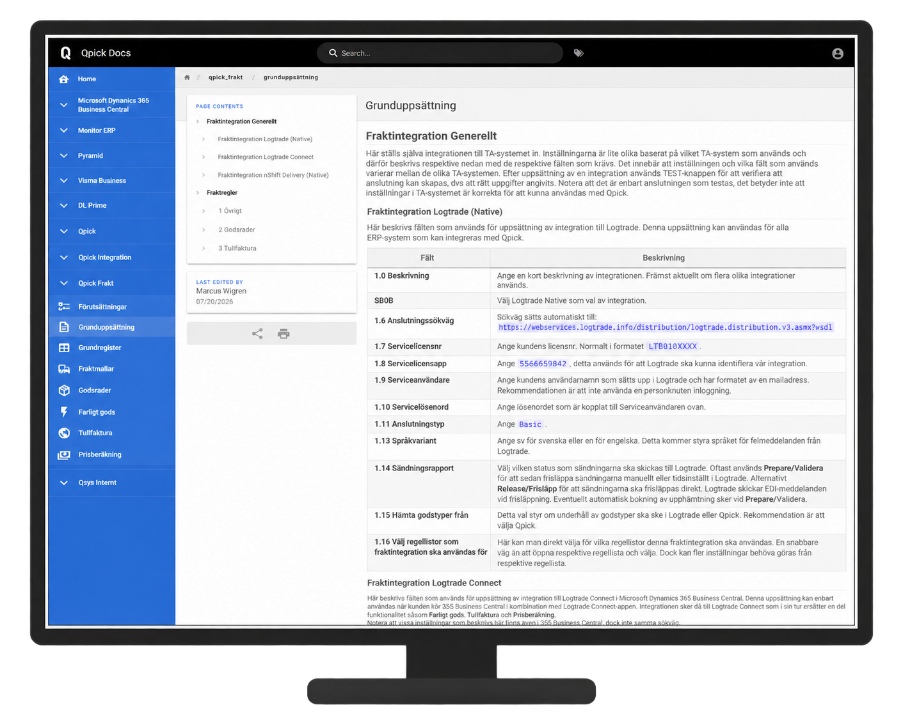Click the Grunduppsättning document icon
Viewport: 903px width, 712px height.
point(64,327)
